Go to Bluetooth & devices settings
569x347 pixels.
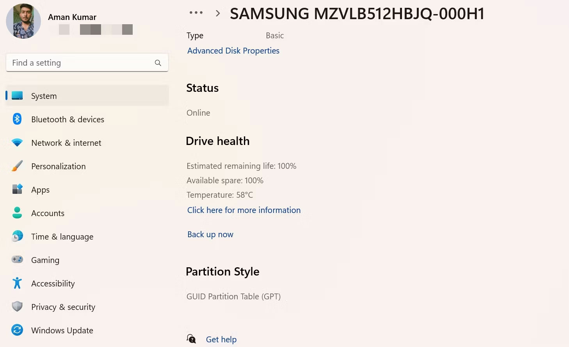tap(87, 119)
